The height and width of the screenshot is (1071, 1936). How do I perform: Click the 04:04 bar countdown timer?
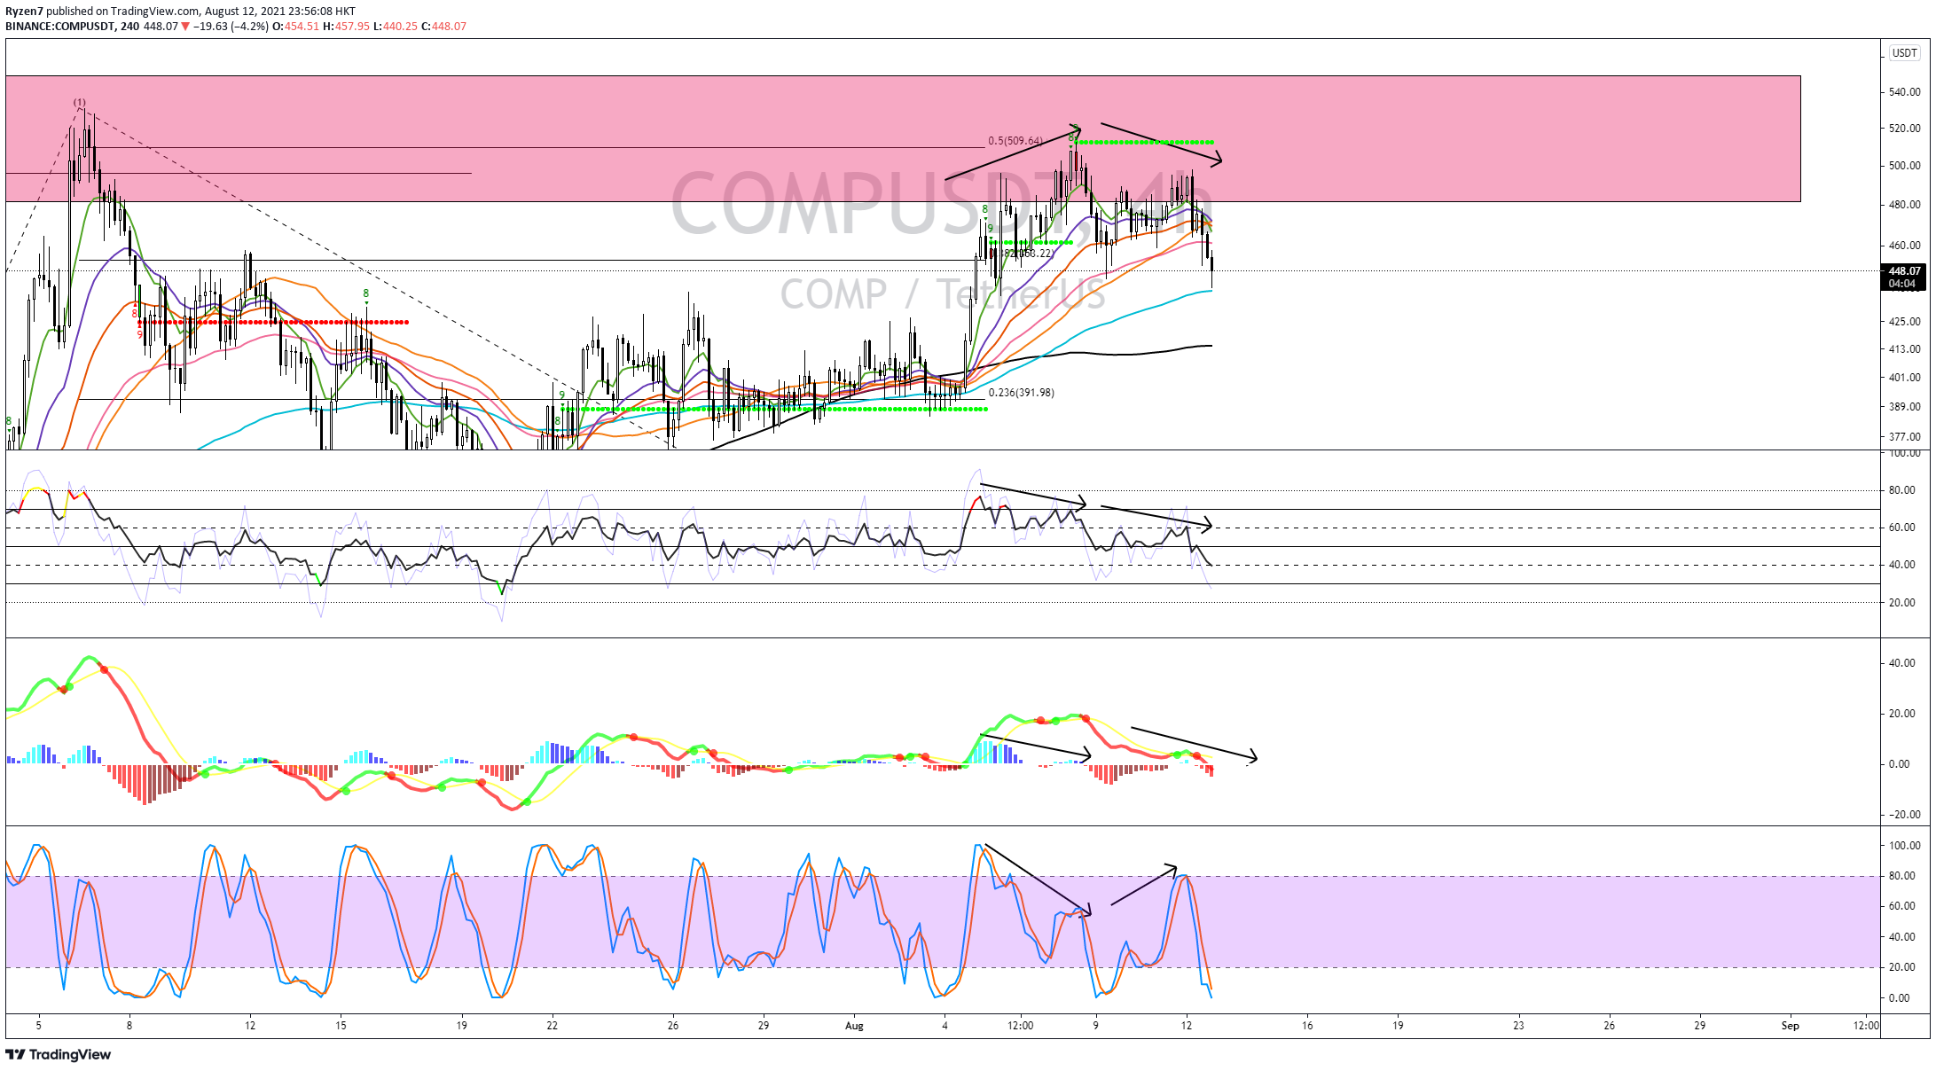pos(1903,284)
